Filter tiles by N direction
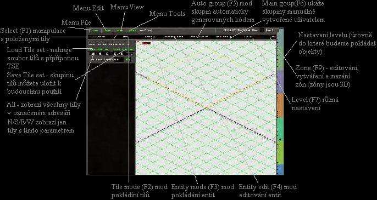This screenshot has width=377, height=200. pos(100,54)
